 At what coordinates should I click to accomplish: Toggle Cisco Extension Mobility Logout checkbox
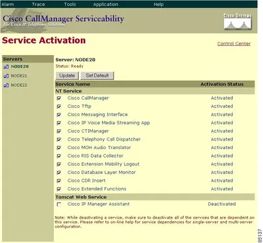[59, 164]
